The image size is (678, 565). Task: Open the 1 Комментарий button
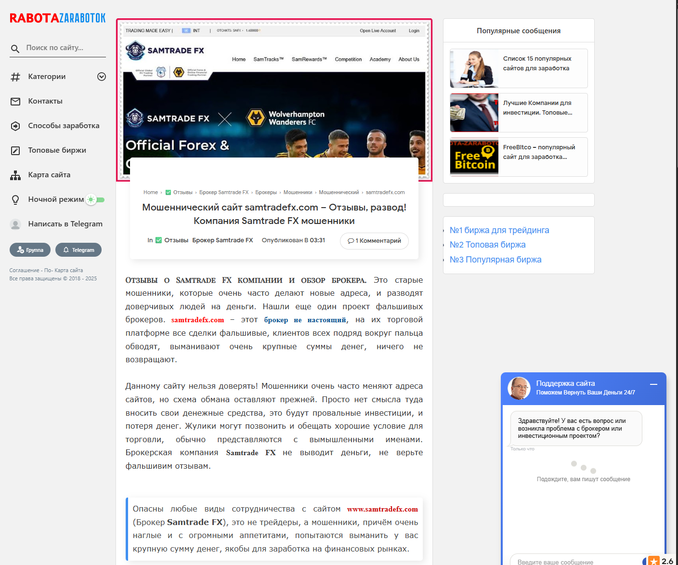tap(374, 241)
